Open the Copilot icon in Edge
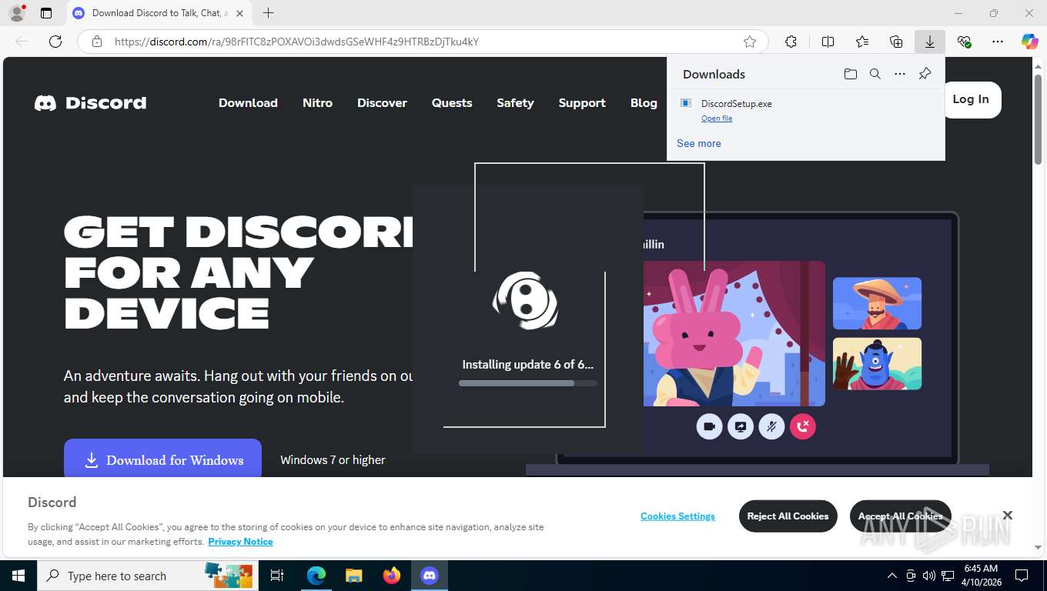Image resolution: width=1047 pixels, height=591 pixels. coord(1030,42)
